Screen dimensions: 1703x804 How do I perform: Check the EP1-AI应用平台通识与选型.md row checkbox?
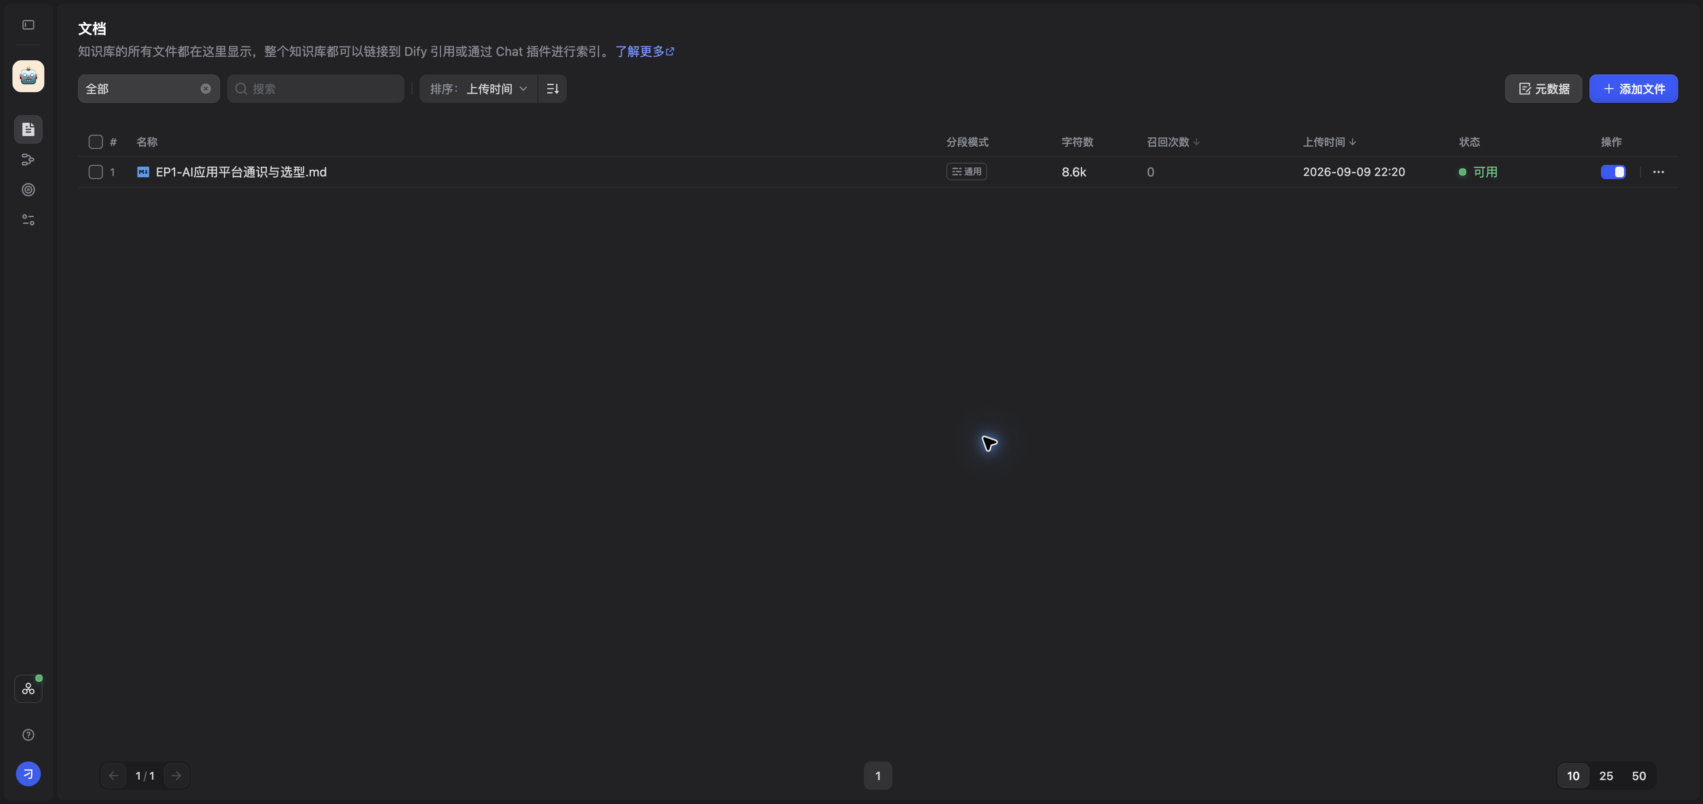[x=96, y=172]
